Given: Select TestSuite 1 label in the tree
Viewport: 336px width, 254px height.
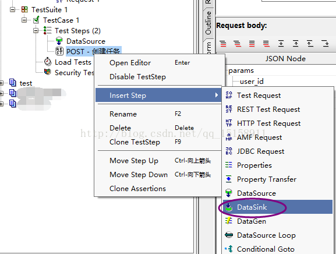Looking at the screenshot, I should click(49, 10).
